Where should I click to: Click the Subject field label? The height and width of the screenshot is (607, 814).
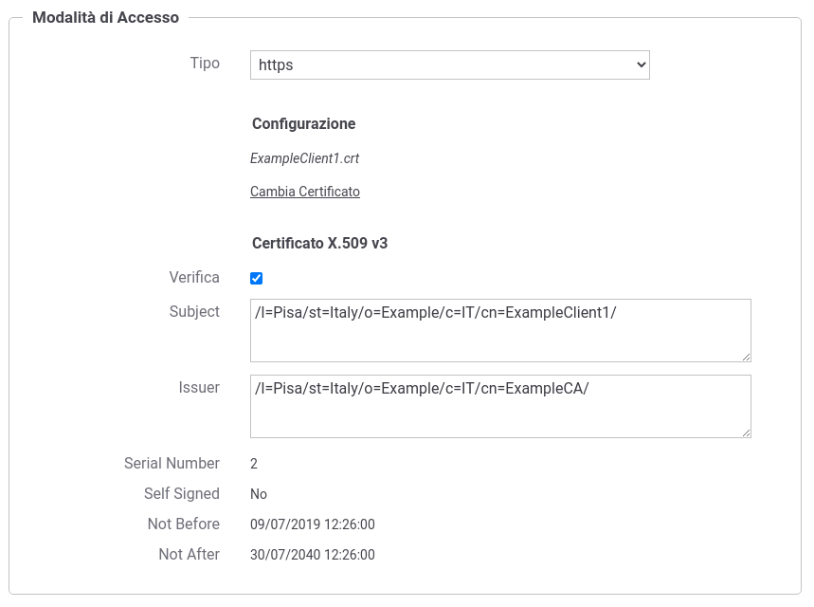(x=194, y=312)
